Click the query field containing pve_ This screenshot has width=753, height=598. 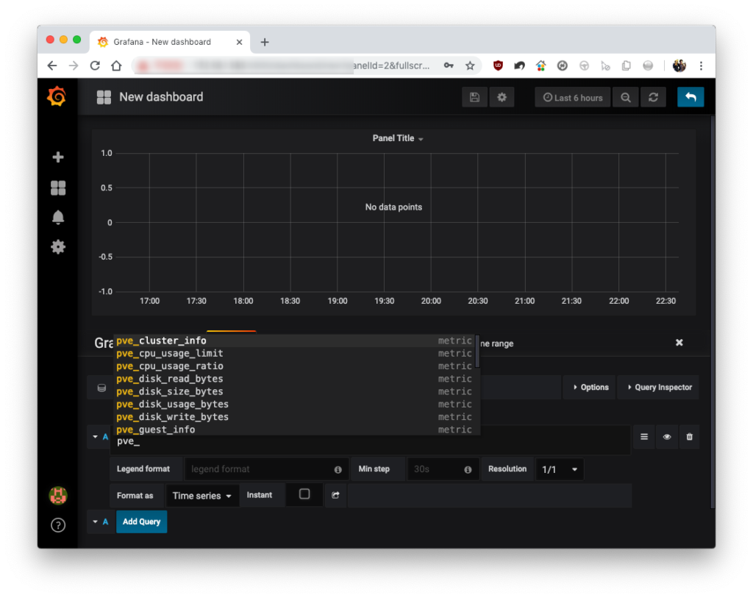pos(370,441)
